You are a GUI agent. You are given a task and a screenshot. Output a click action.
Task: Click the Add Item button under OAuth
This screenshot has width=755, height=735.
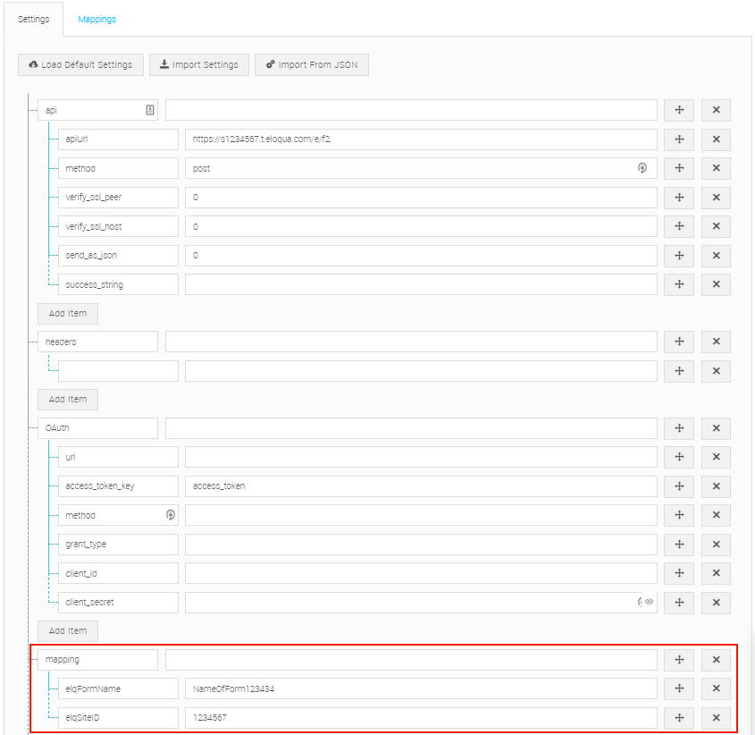pos(67,630)
